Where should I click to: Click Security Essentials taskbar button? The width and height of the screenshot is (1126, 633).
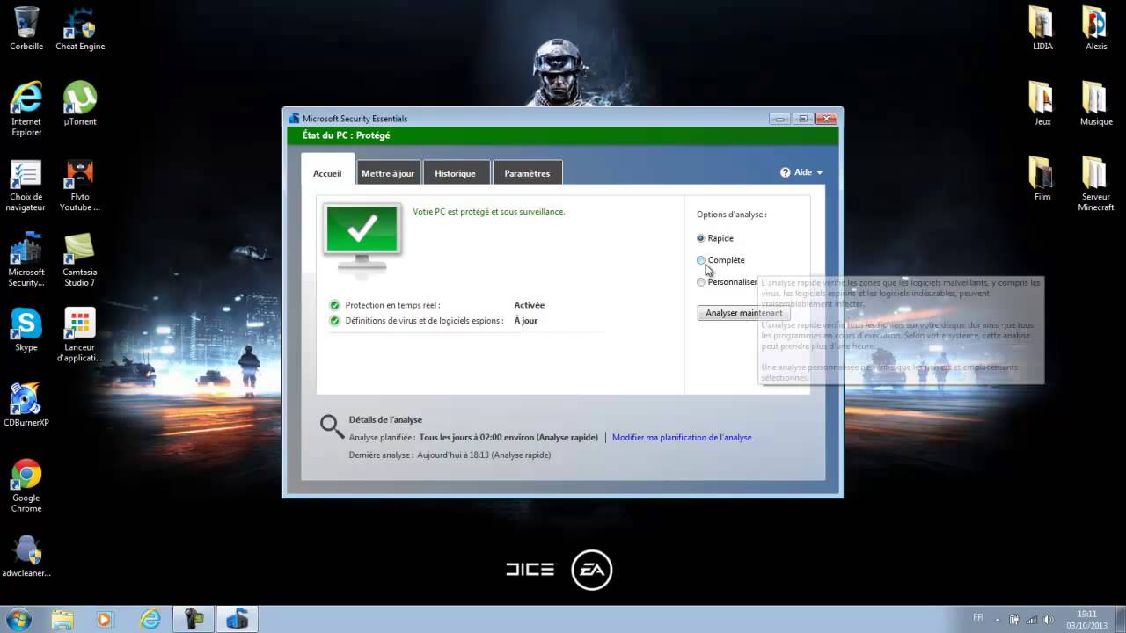237,619
